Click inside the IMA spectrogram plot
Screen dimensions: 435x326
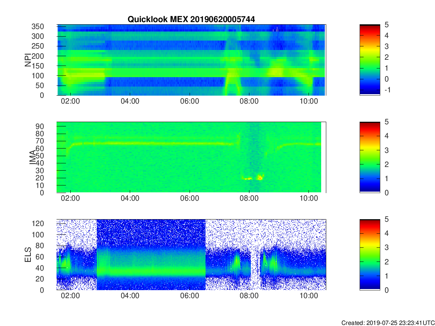pos(191,157)
